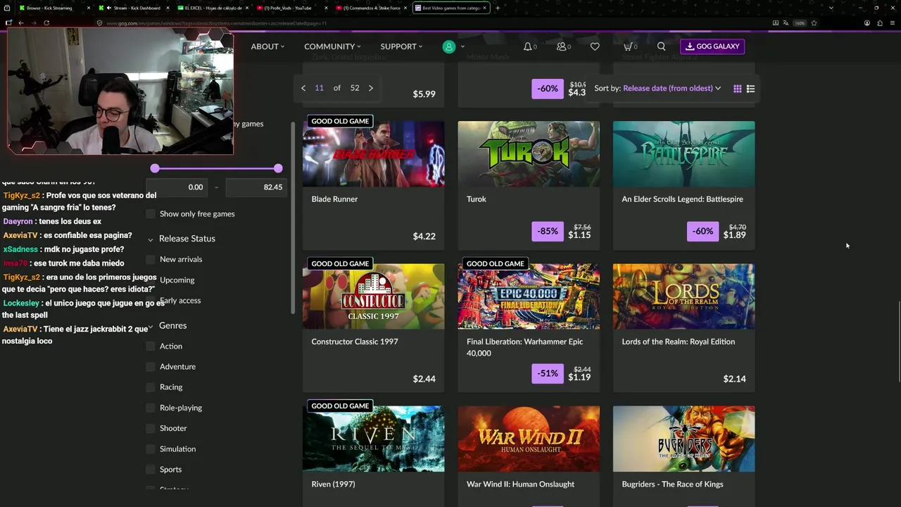Open the shopping cart icon
901x507 pixels.
coord(628,46)
